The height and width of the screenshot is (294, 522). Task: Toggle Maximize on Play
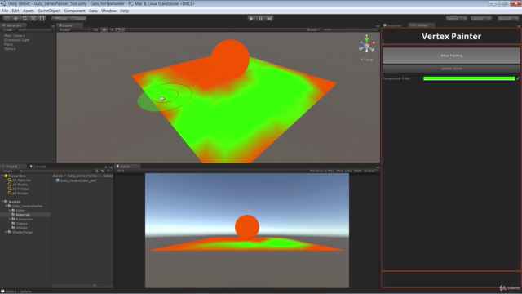321,171
